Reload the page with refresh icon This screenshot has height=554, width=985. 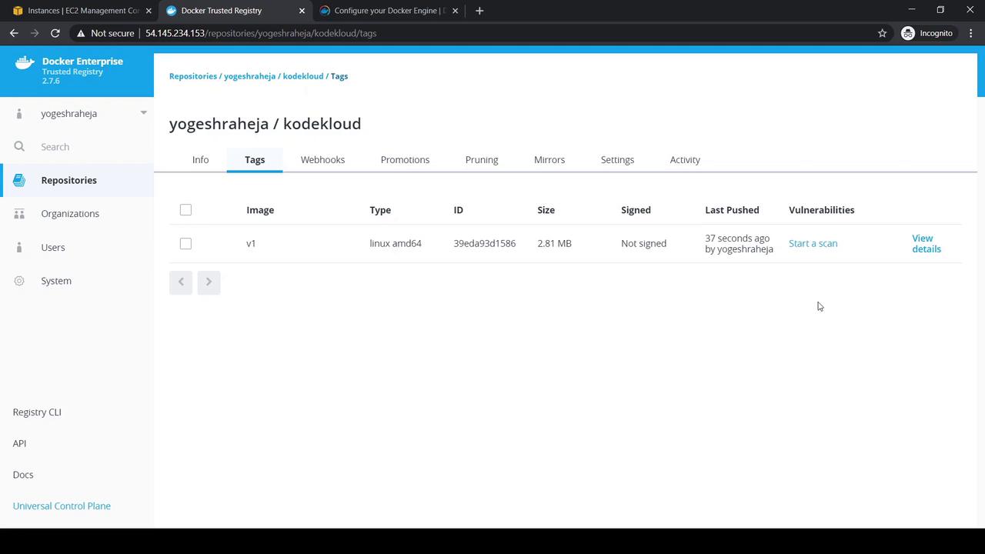click(x=55, y=33)
